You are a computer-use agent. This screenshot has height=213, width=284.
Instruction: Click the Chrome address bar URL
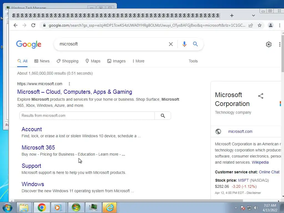click(x=147, y=25)
